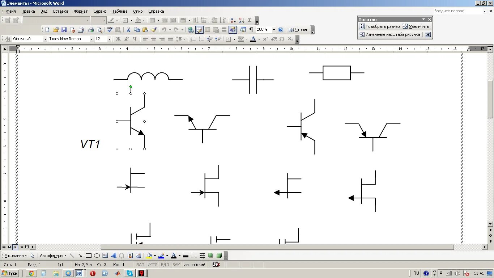Screen dimensions: 494x278
Task: Toggle Drawing toolbar button
Action: click(233, 30)
